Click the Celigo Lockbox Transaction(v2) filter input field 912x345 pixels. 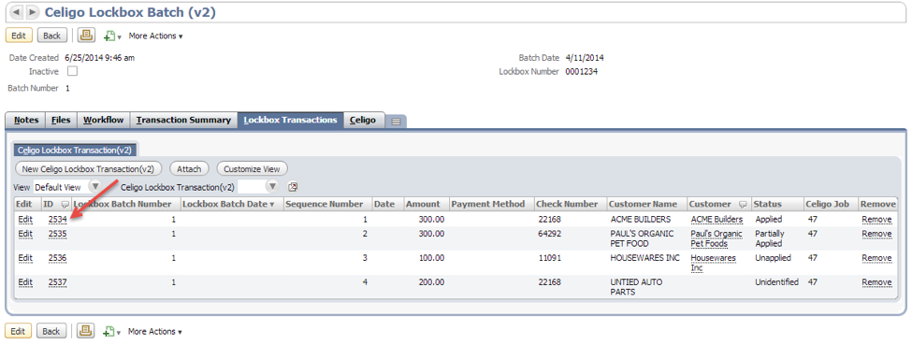coord(252,187)
